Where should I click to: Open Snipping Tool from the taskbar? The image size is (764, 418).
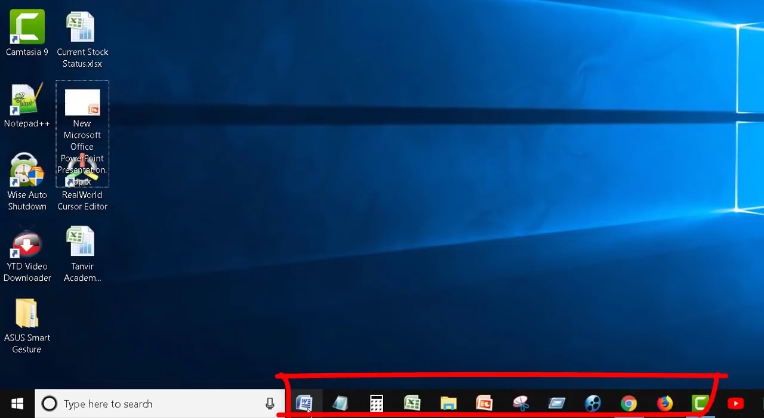pyautogui.click(x=520, y=404)
